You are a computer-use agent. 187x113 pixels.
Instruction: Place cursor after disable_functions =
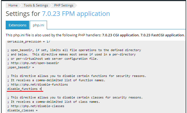(41, 89)
